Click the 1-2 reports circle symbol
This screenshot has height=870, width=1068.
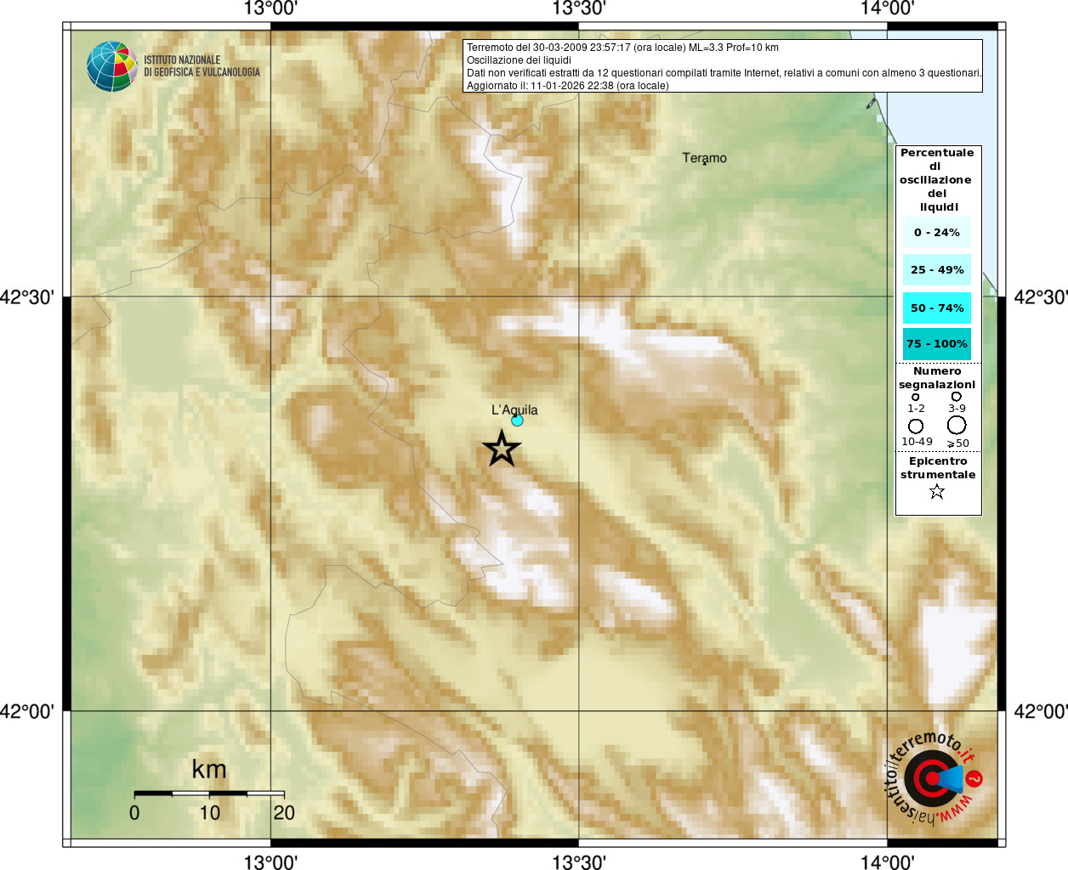[916, 397]
